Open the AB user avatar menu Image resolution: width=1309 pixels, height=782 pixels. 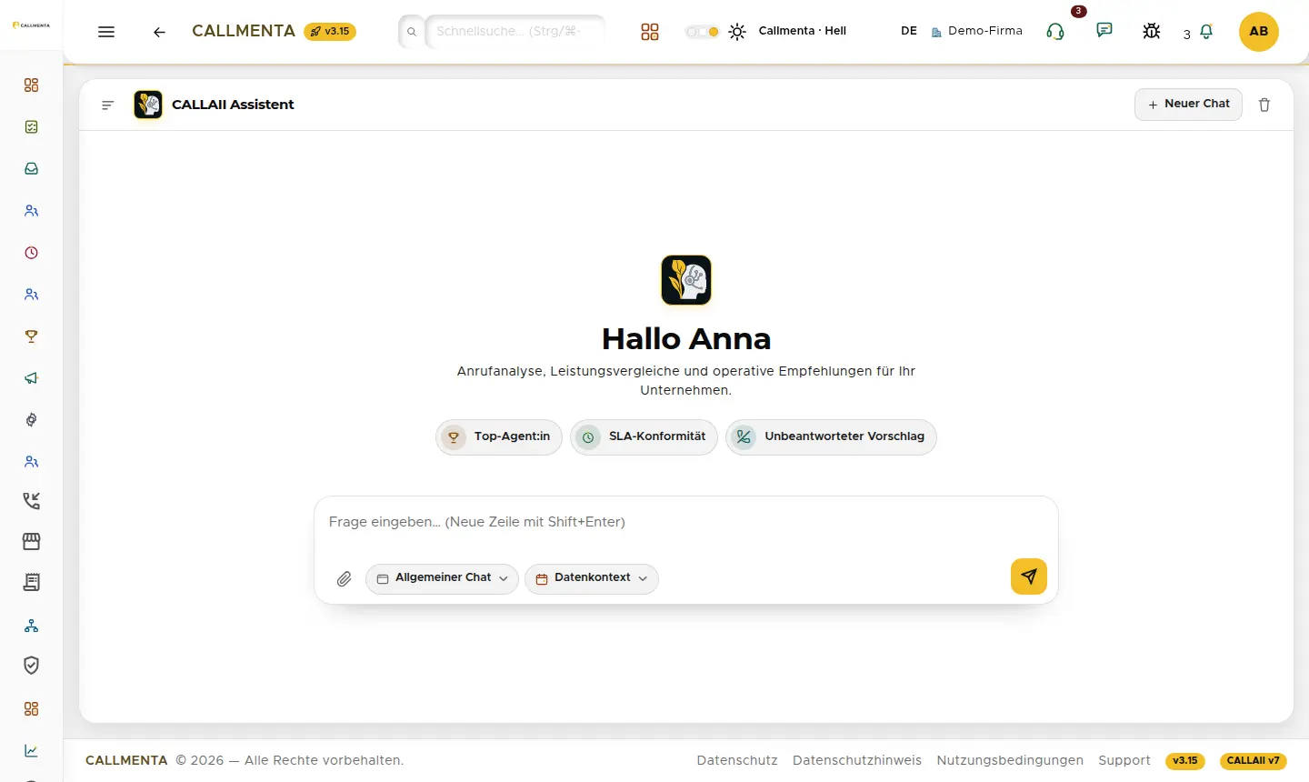point(1259,32)
